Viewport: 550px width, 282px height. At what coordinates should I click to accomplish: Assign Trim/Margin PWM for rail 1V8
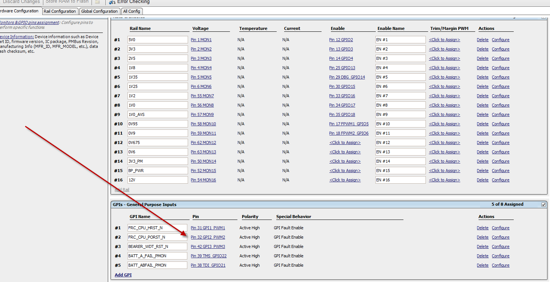pyautogui.click(x=445, y=68)
